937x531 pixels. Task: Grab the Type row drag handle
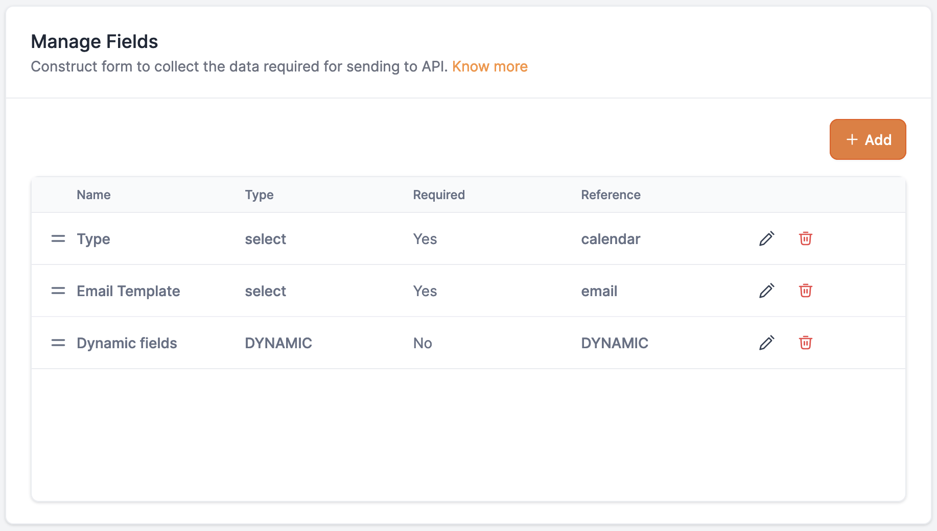pyautogui.click(x=58, y=238)
